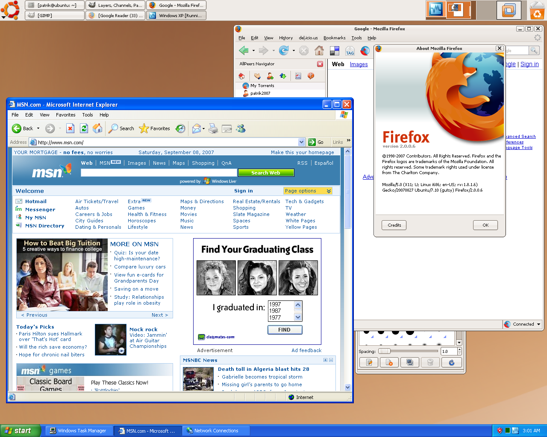The height and width of the screenshot is (437, 547).
Task: Open the del.icio.us menu in Firefox
Action: (x=308, y=38)
